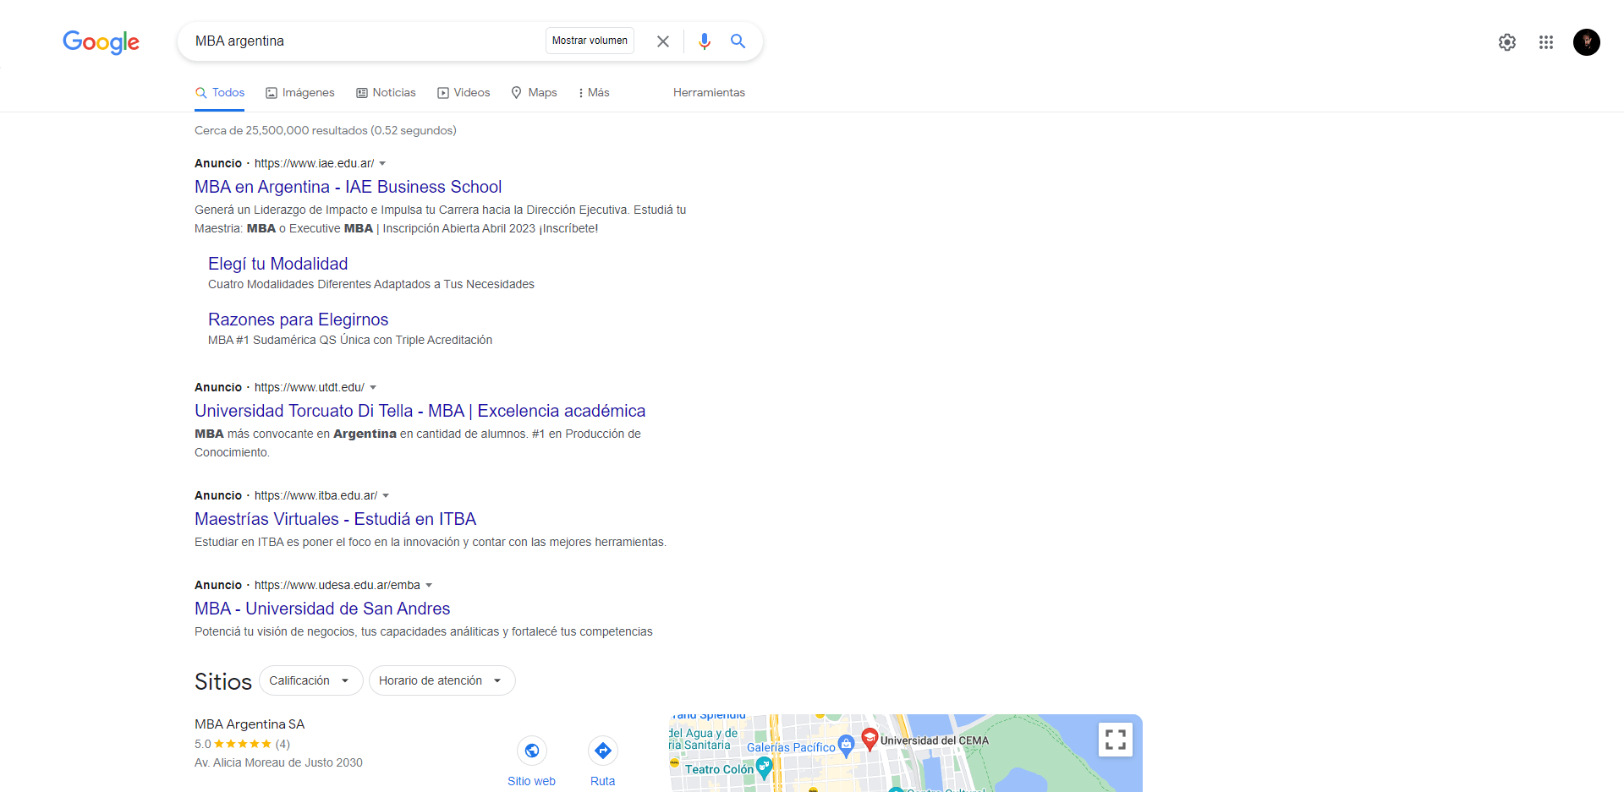Screen dimensions: 1624x792
Task: Expand ad options arrow next to udesa.edu.ar/emba
Action: pos(429,585)
